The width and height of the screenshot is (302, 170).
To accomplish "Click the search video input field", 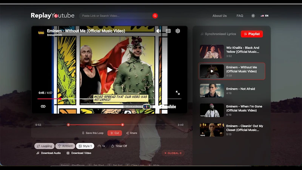I will [117, 16].
